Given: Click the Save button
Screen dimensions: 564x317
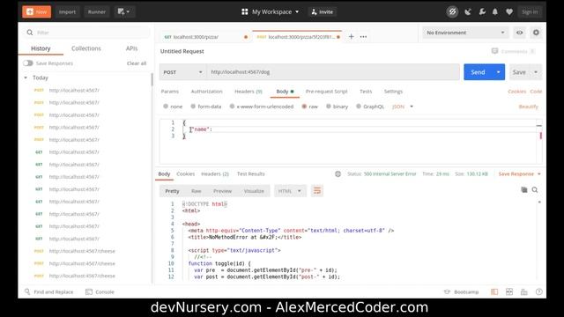Looking at the screenshot, I should click(519, 72).
